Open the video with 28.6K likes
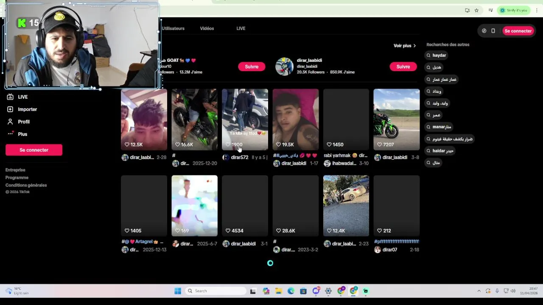The image size is (543, 305). 295,206
